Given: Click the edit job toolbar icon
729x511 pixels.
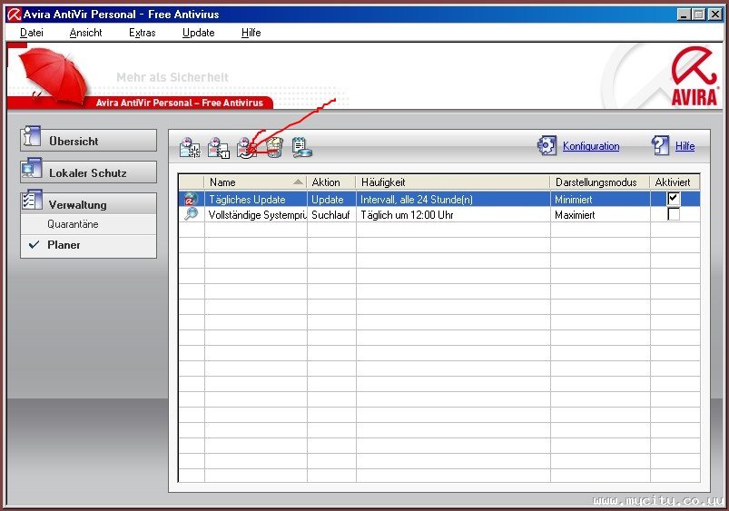Looking at the screenshot, I should click(x=246, y=148).
